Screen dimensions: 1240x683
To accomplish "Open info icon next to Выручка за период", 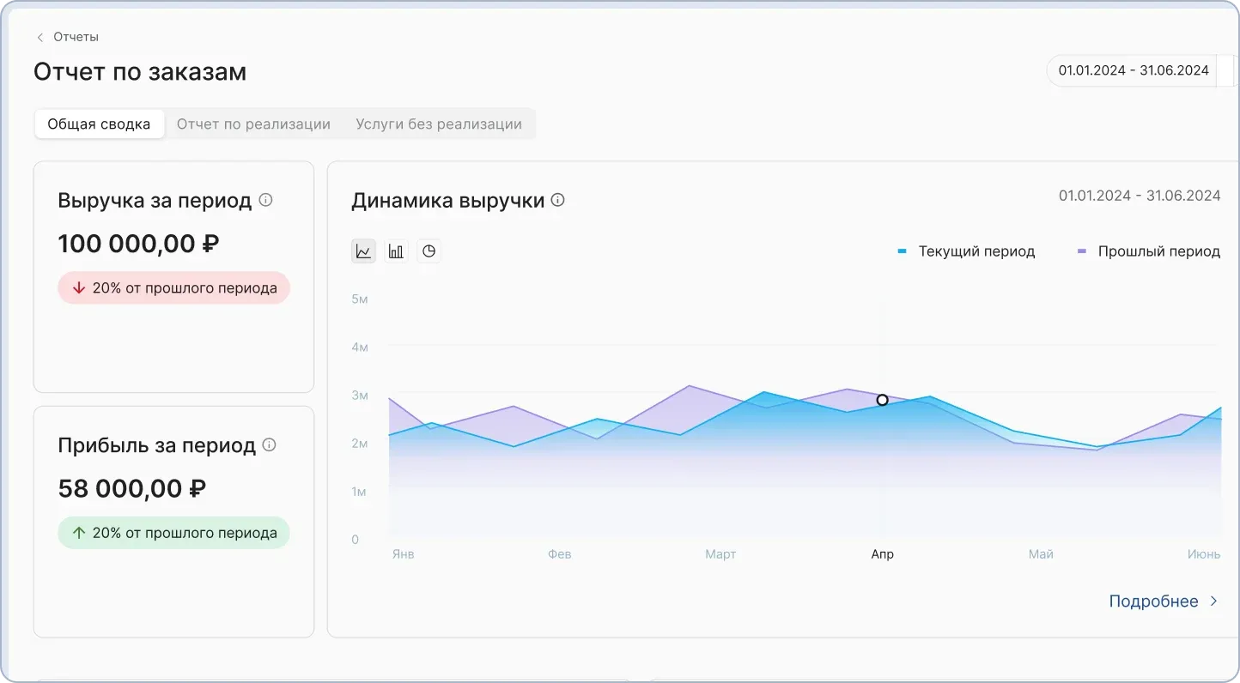I will [x=266, y=200].
